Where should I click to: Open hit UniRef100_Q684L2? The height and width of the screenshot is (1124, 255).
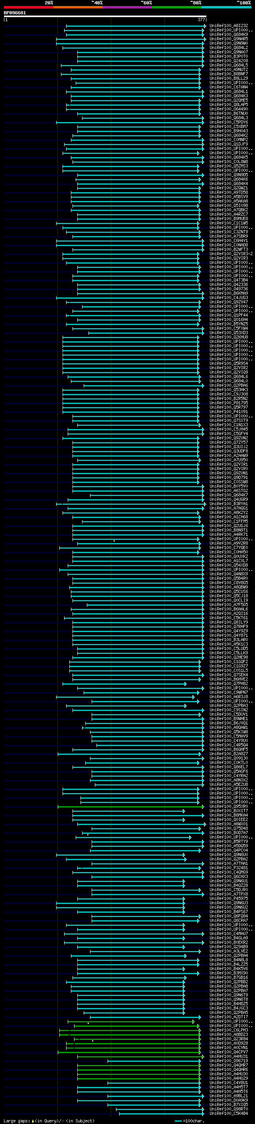click(x=229, y=47)
